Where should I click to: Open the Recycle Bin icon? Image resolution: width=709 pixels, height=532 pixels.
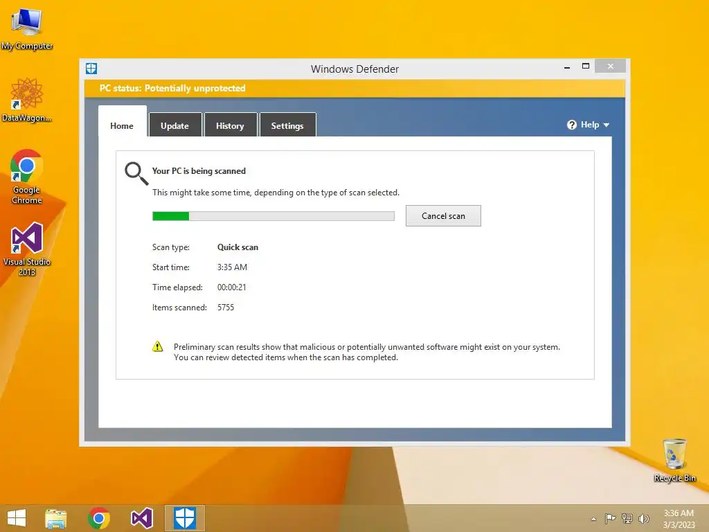point(674,460)
